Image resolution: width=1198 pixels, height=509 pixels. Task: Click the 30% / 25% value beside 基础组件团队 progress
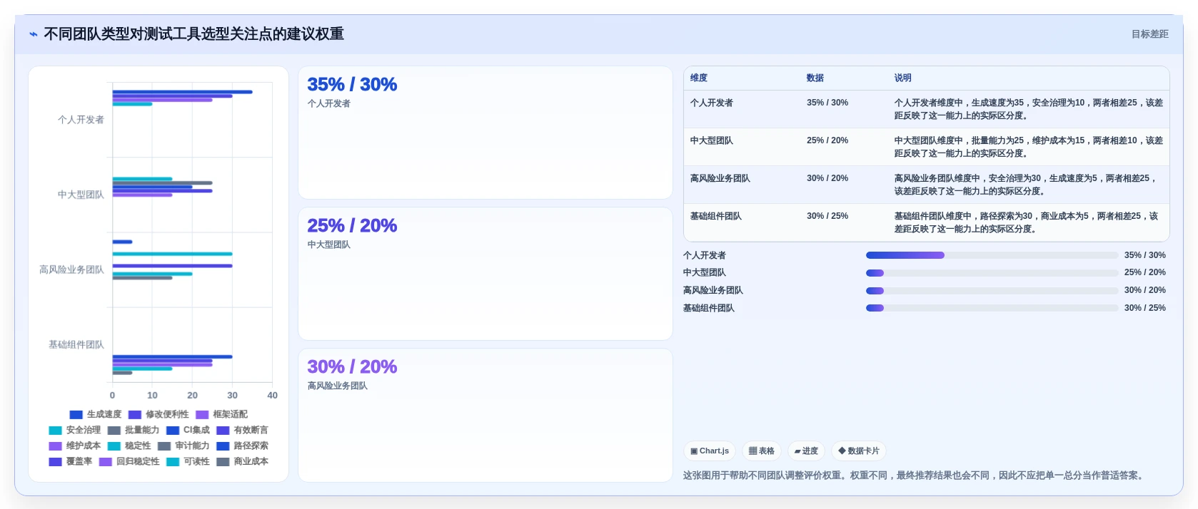[x=1144, y=308]
